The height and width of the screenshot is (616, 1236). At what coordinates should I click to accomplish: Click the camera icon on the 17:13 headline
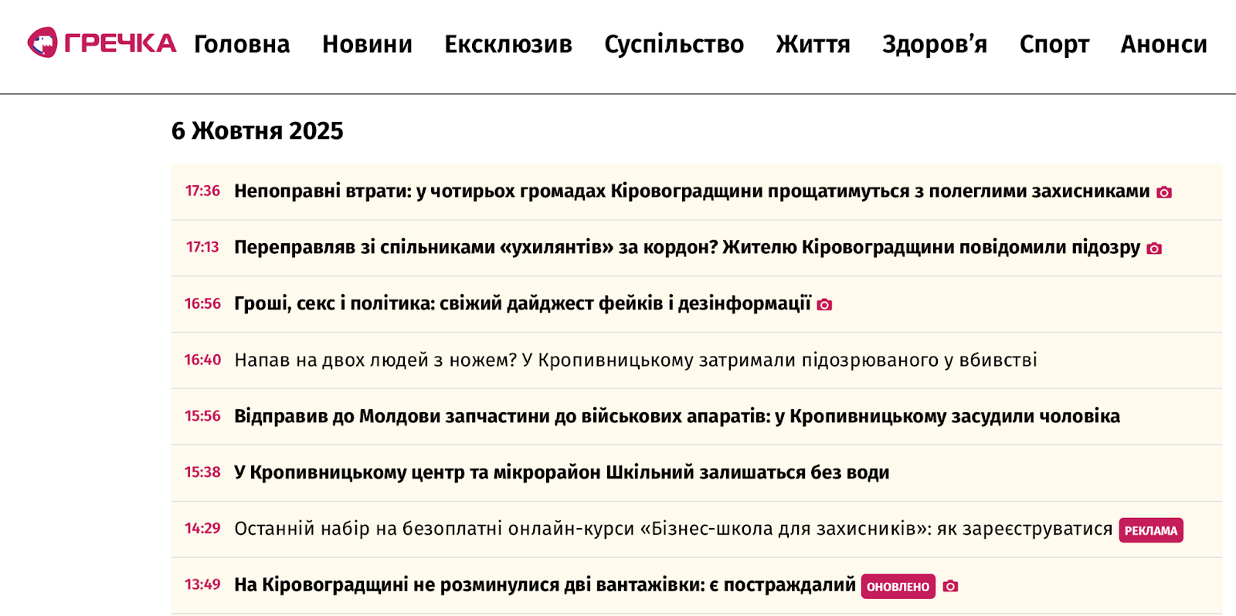pyautogui.click(x=1154, y=249)
